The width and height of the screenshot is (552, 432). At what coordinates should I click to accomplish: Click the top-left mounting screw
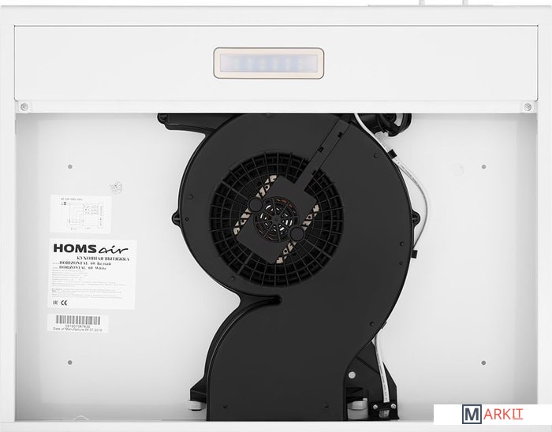tap(24, 106)
